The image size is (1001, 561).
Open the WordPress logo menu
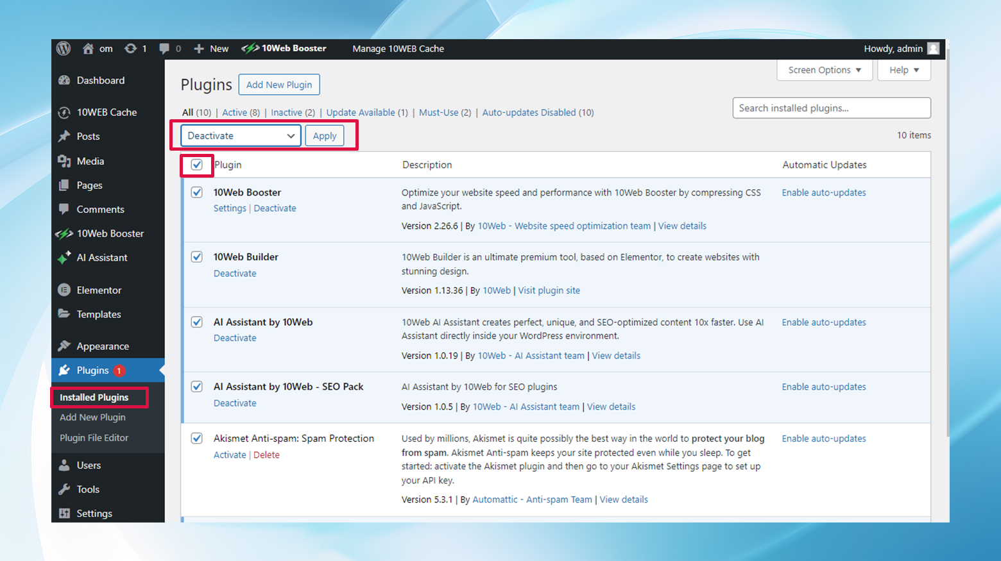(63, 48)
